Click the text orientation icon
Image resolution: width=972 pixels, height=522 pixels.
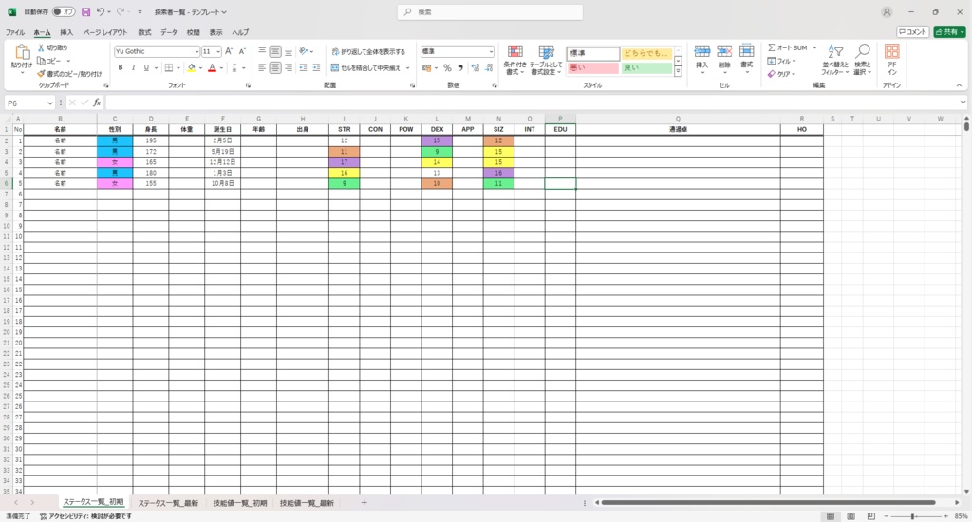click(x=303, y=51)
